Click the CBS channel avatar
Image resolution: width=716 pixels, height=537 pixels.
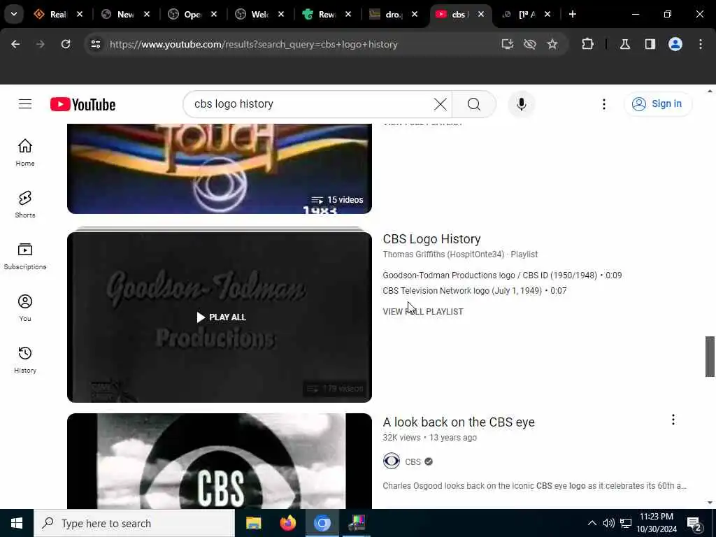coord(392,461)
